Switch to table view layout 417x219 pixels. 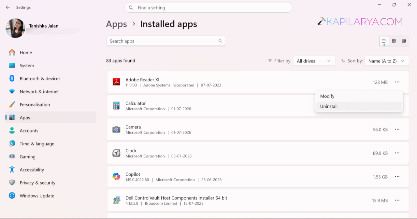[x=404, y=41]
